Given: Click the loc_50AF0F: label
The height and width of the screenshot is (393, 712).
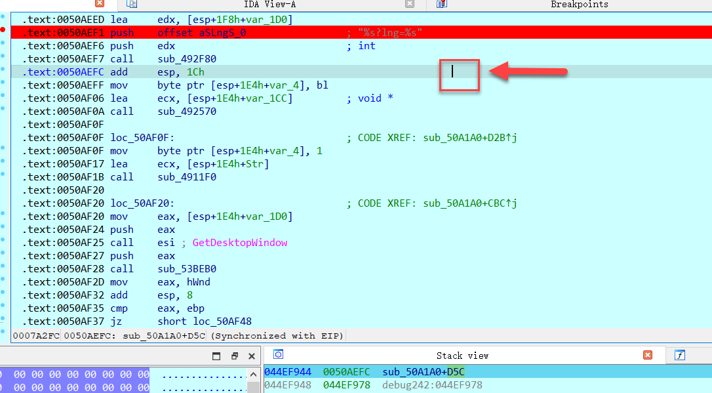Looking at the screenshot, I should click(142, 138).
